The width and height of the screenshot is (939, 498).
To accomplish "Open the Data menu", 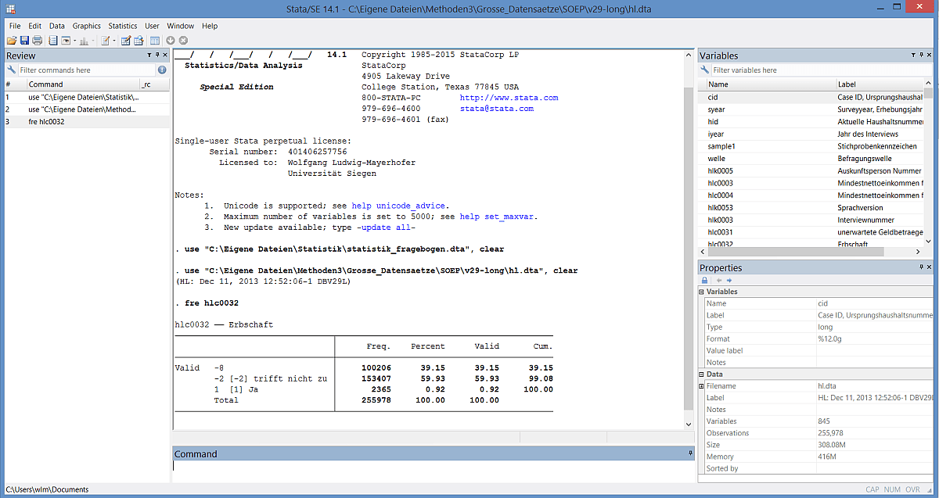I will (57, 26).
